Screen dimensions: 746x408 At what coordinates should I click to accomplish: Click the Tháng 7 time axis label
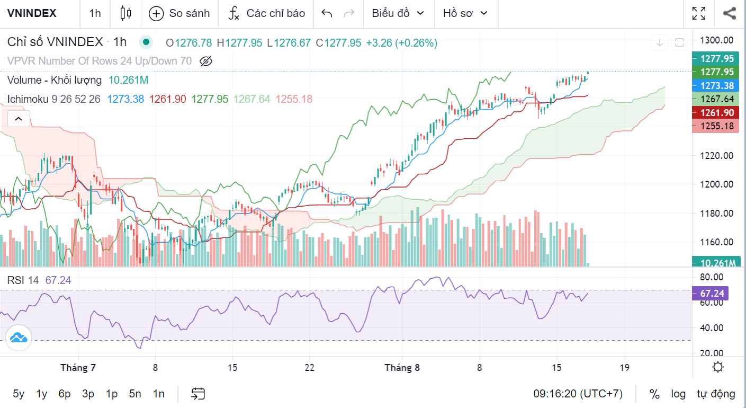tap(78, 367)
